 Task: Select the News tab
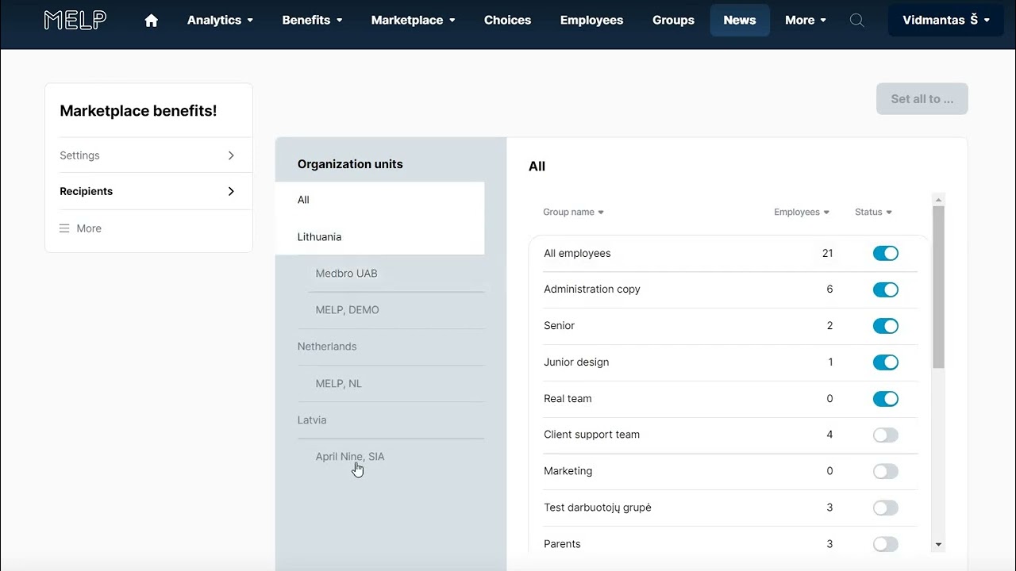pyautogui.click(x=740, y=21)
